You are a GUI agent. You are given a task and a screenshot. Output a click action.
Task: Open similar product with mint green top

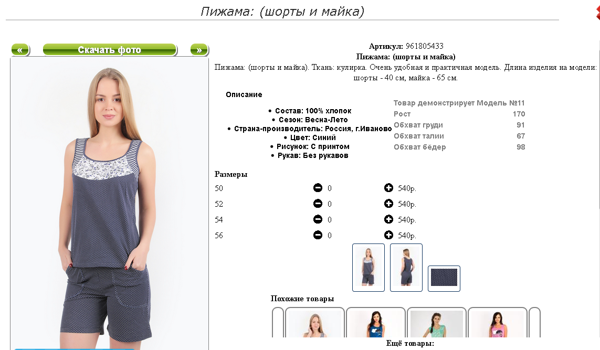pos(437,322)
